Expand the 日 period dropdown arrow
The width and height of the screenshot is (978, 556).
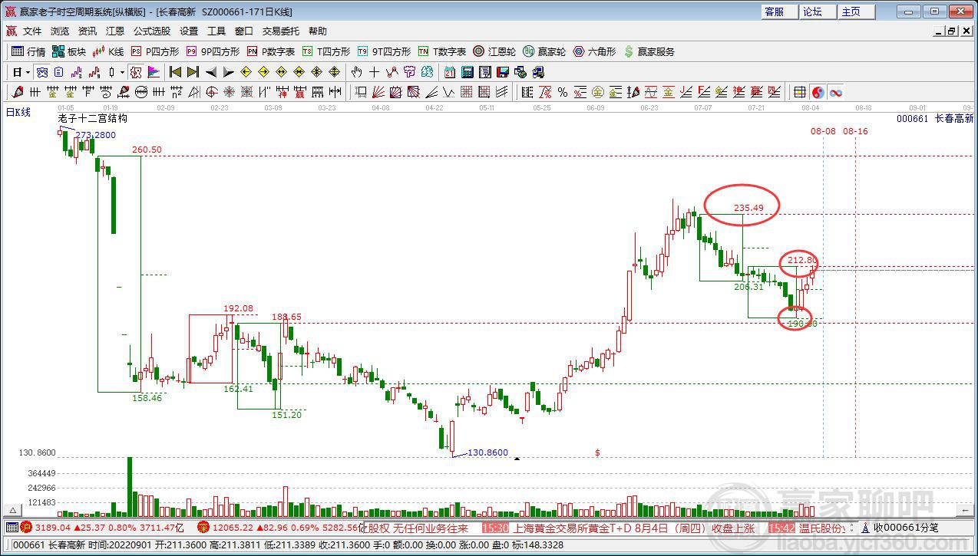click(28, 72)
